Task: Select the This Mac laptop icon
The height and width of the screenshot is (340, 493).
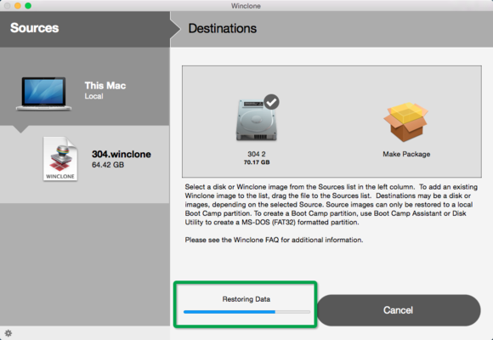Action: coord(43,93)
